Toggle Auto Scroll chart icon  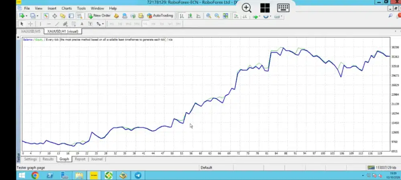coord(236,16)
